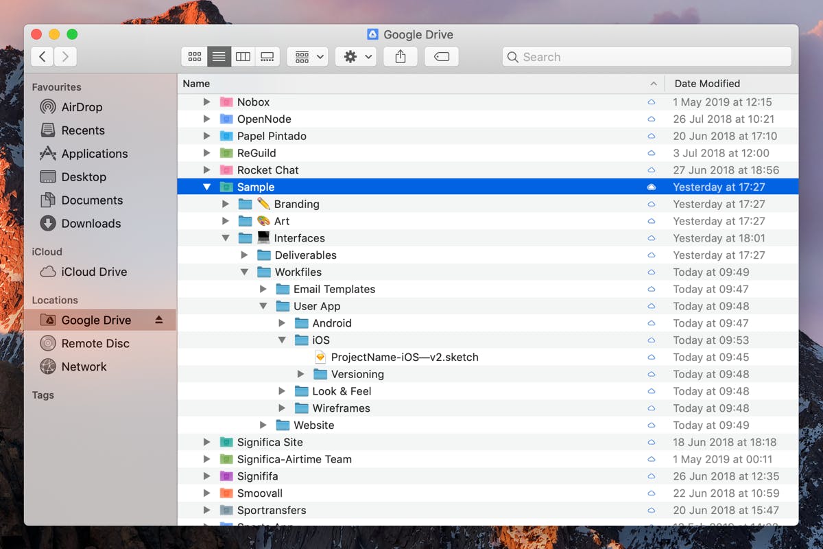Expand the Deliverables folder
The height and width of the screenshot is (549, 823).
pos(244,255)
